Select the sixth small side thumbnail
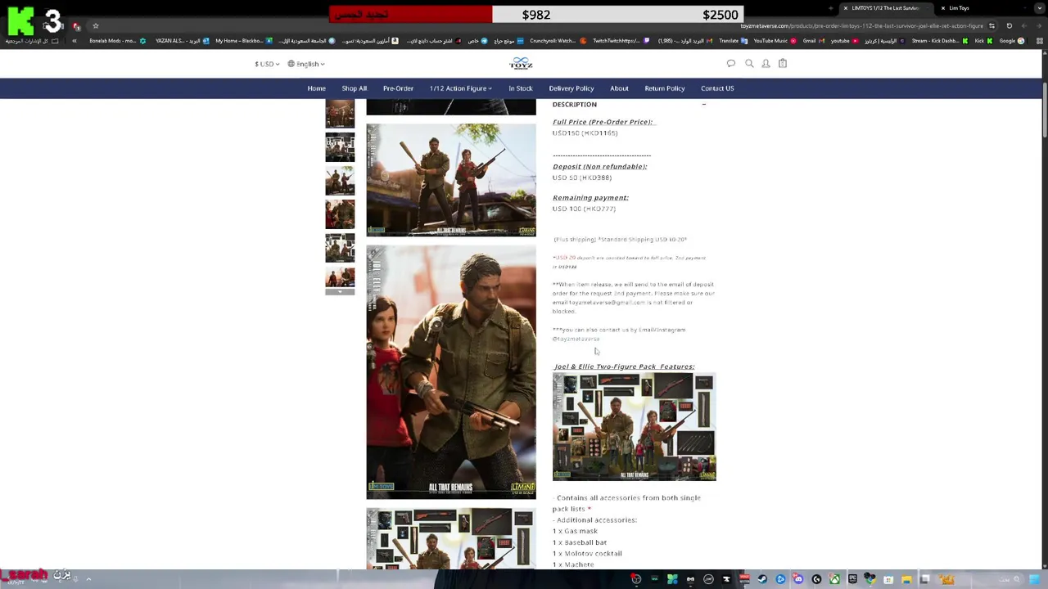Image resolution: width=1048 pixels, height=589 pixels. (x=340, y=277)
